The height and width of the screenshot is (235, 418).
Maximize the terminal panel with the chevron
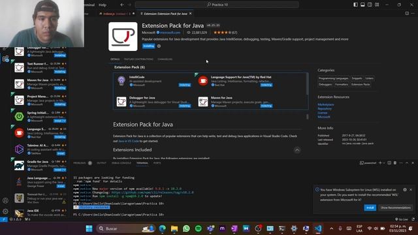click(x=407, y=163)
